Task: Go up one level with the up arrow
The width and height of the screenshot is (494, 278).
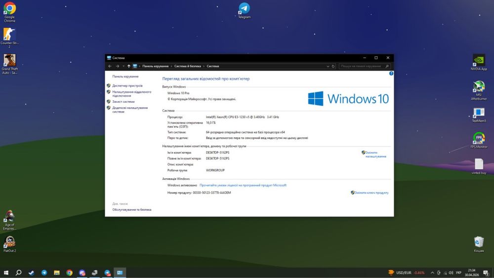Action: click(128, 66)
